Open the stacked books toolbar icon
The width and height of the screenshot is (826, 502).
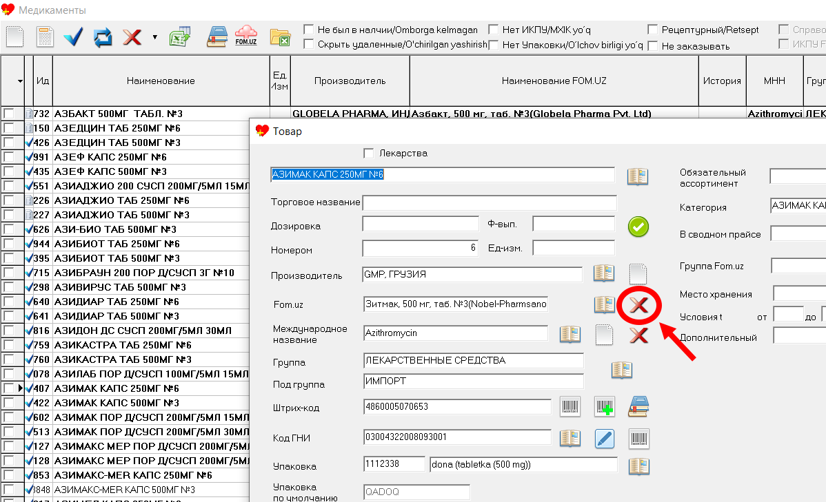click(x=217, y=36)
